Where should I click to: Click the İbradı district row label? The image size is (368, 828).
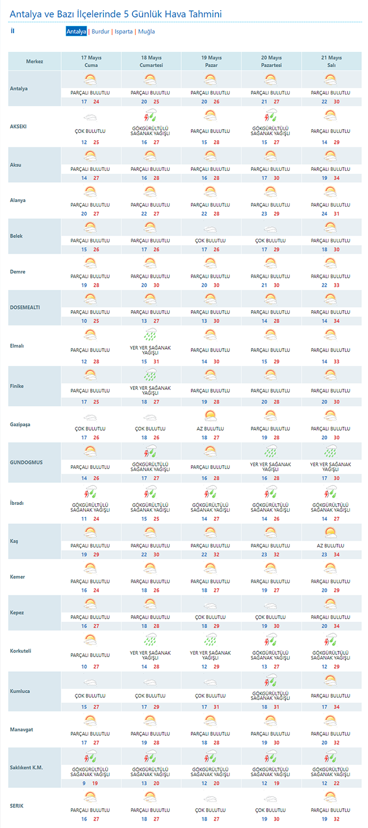click(18, 503)
